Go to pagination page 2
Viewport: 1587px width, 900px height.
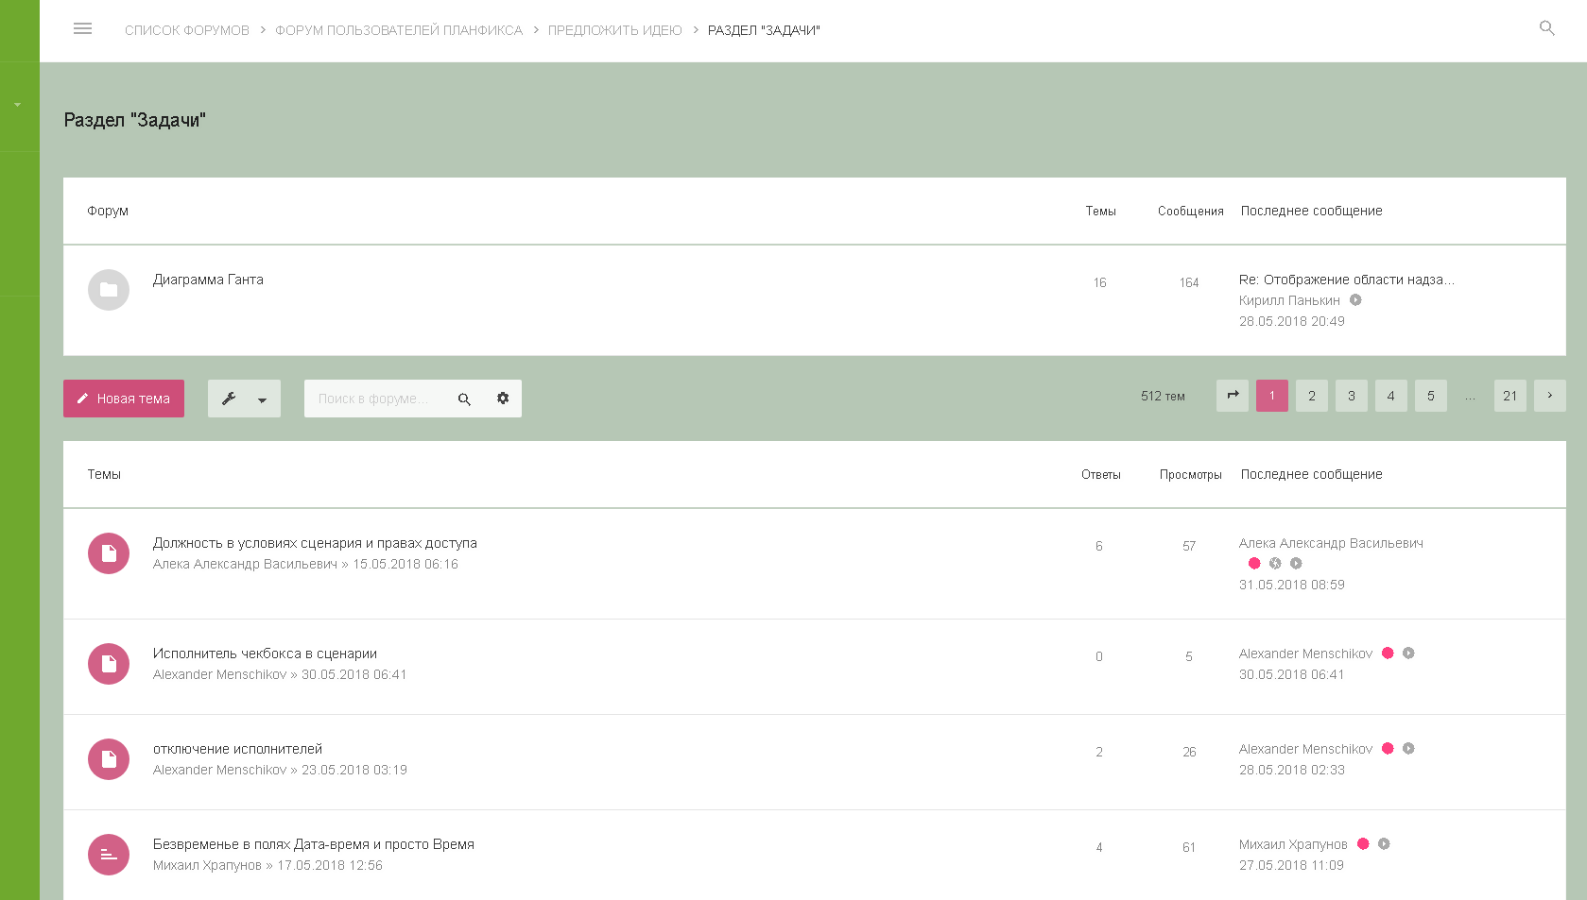[x=1312, y=396]
